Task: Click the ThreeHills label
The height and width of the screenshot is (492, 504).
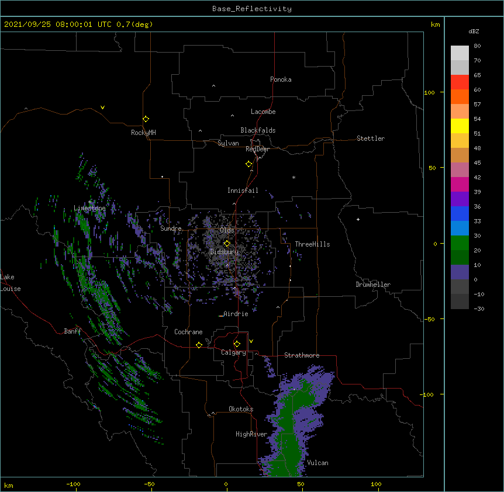Action: click(312, 244)
